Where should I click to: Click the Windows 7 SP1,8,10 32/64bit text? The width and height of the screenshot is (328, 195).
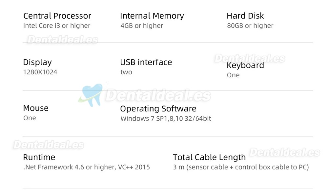click(x=166, y=119)
